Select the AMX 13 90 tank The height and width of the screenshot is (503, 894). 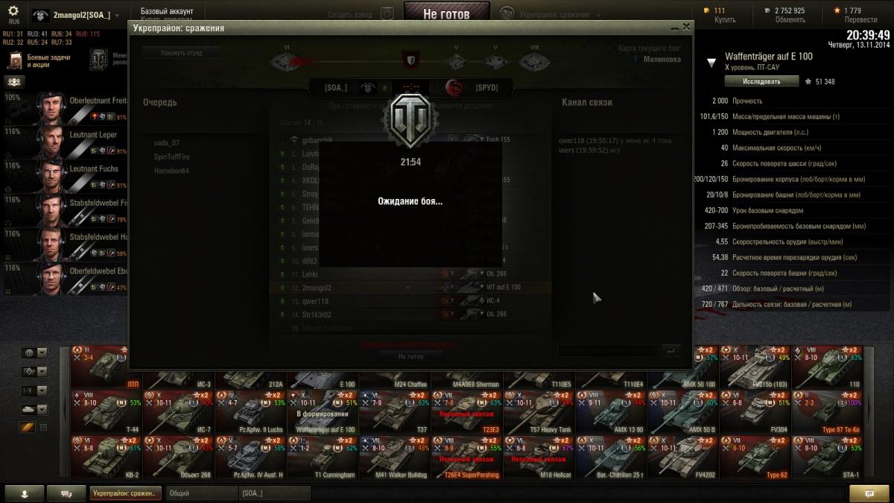pyautogui.click(x=612, y=412)
